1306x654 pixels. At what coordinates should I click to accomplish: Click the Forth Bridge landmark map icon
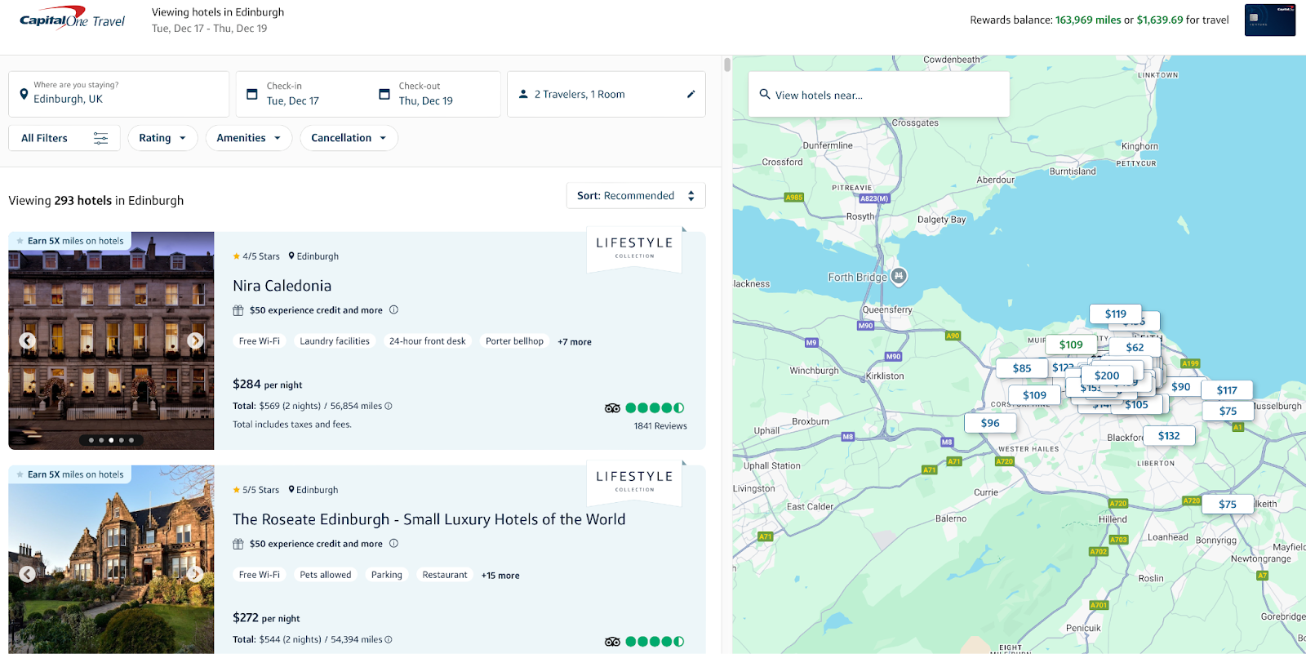899,276
